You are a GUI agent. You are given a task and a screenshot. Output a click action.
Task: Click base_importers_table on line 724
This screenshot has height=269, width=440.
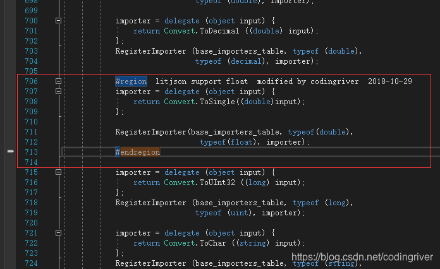[240, 263]
